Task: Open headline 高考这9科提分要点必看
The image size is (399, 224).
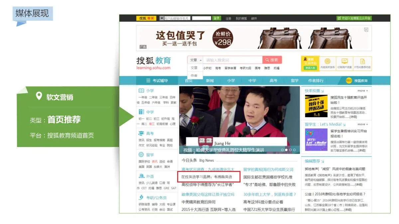Action: [263, 202]
